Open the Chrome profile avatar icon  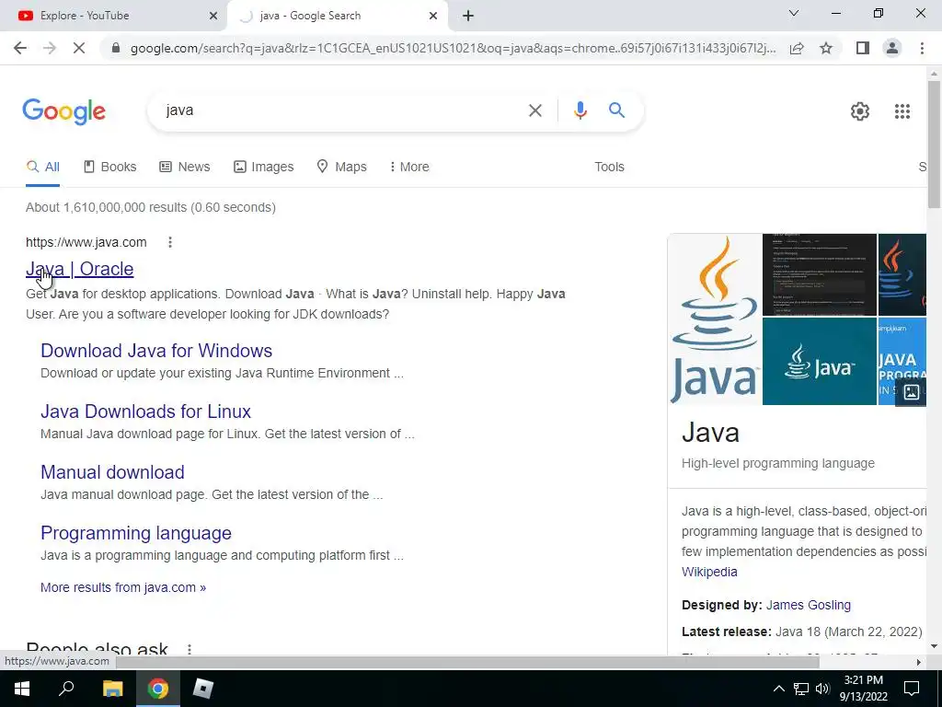(892, 48)
